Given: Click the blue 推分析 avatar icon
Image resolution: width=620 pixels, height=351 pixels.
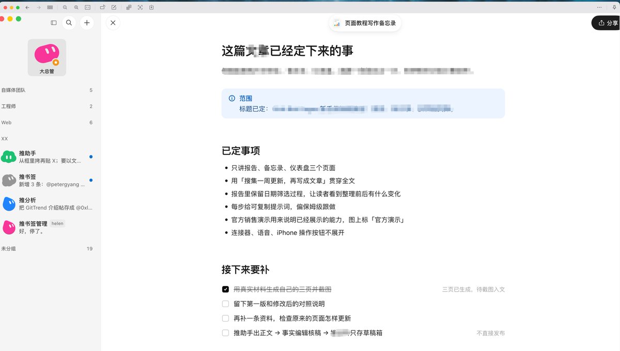Looking at the screenshot, I should [9, 204].
